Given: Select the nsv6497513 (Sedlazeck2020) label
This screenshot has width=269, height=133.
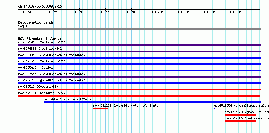Looking at the screenshot, I should [42, 61].
